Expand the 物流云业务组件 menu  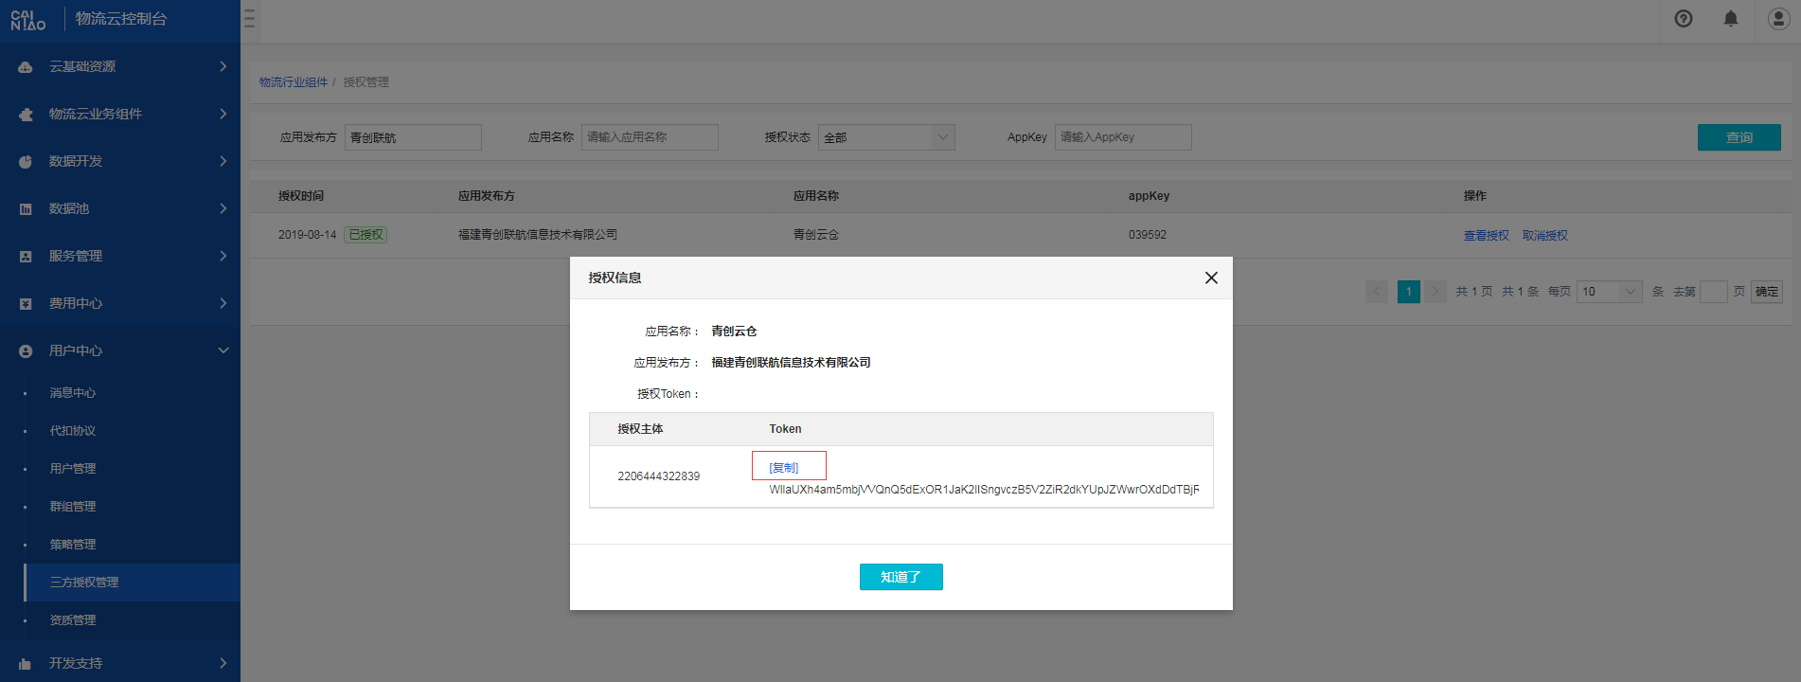click(223, 114)
